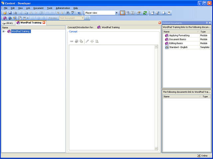Click the Paste clipboard icon
Screen dimensions: 213x159
point(31,13)
